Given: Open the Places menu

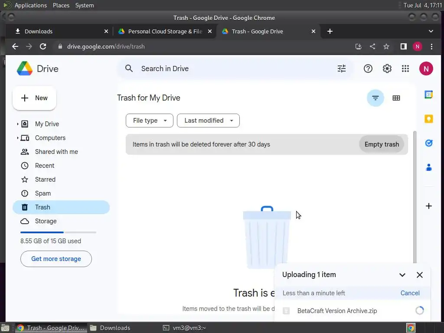Looking at the screenshot, I should point(61,5).
